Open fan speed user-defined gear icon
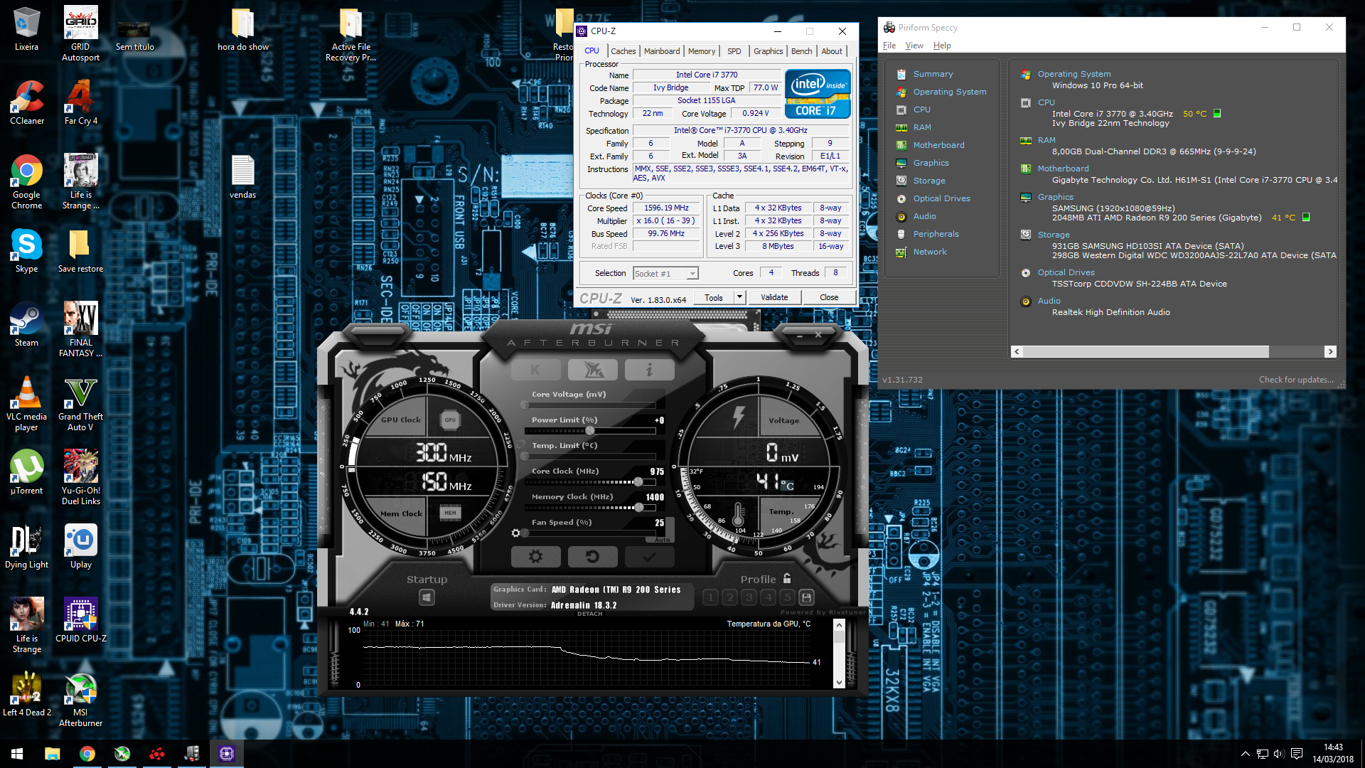The width and height of the screenshot is (1365, 768). click(515, 533)
